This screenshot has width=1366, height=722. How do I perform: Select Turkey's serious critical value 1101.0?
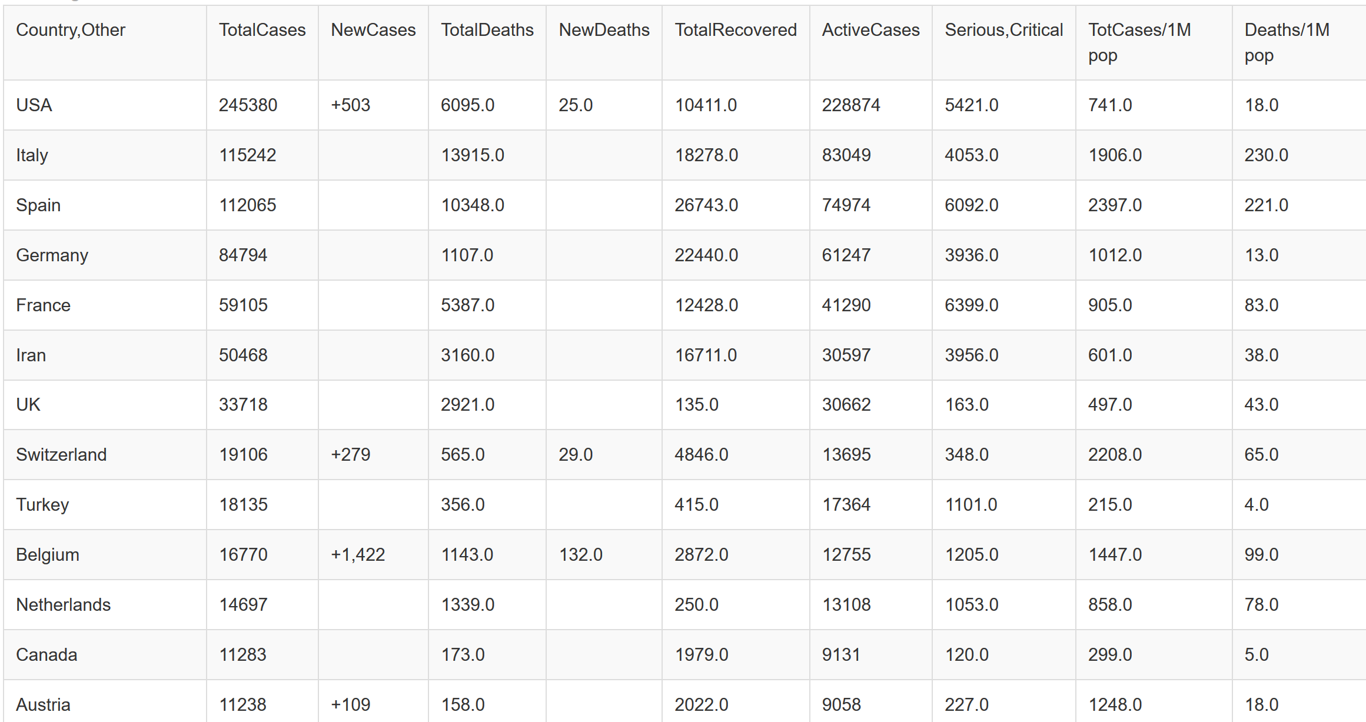tap(971, 505)
